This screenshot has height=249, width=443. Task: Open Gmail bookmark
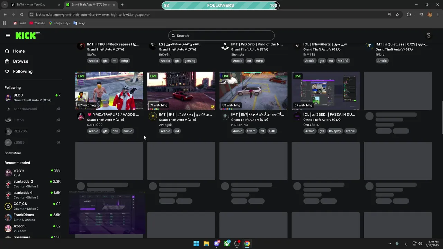tap(19, 23)
